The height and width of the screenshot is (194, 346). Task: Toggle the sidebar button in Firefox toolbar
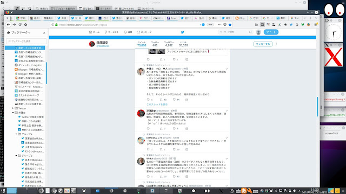(262, 25)
